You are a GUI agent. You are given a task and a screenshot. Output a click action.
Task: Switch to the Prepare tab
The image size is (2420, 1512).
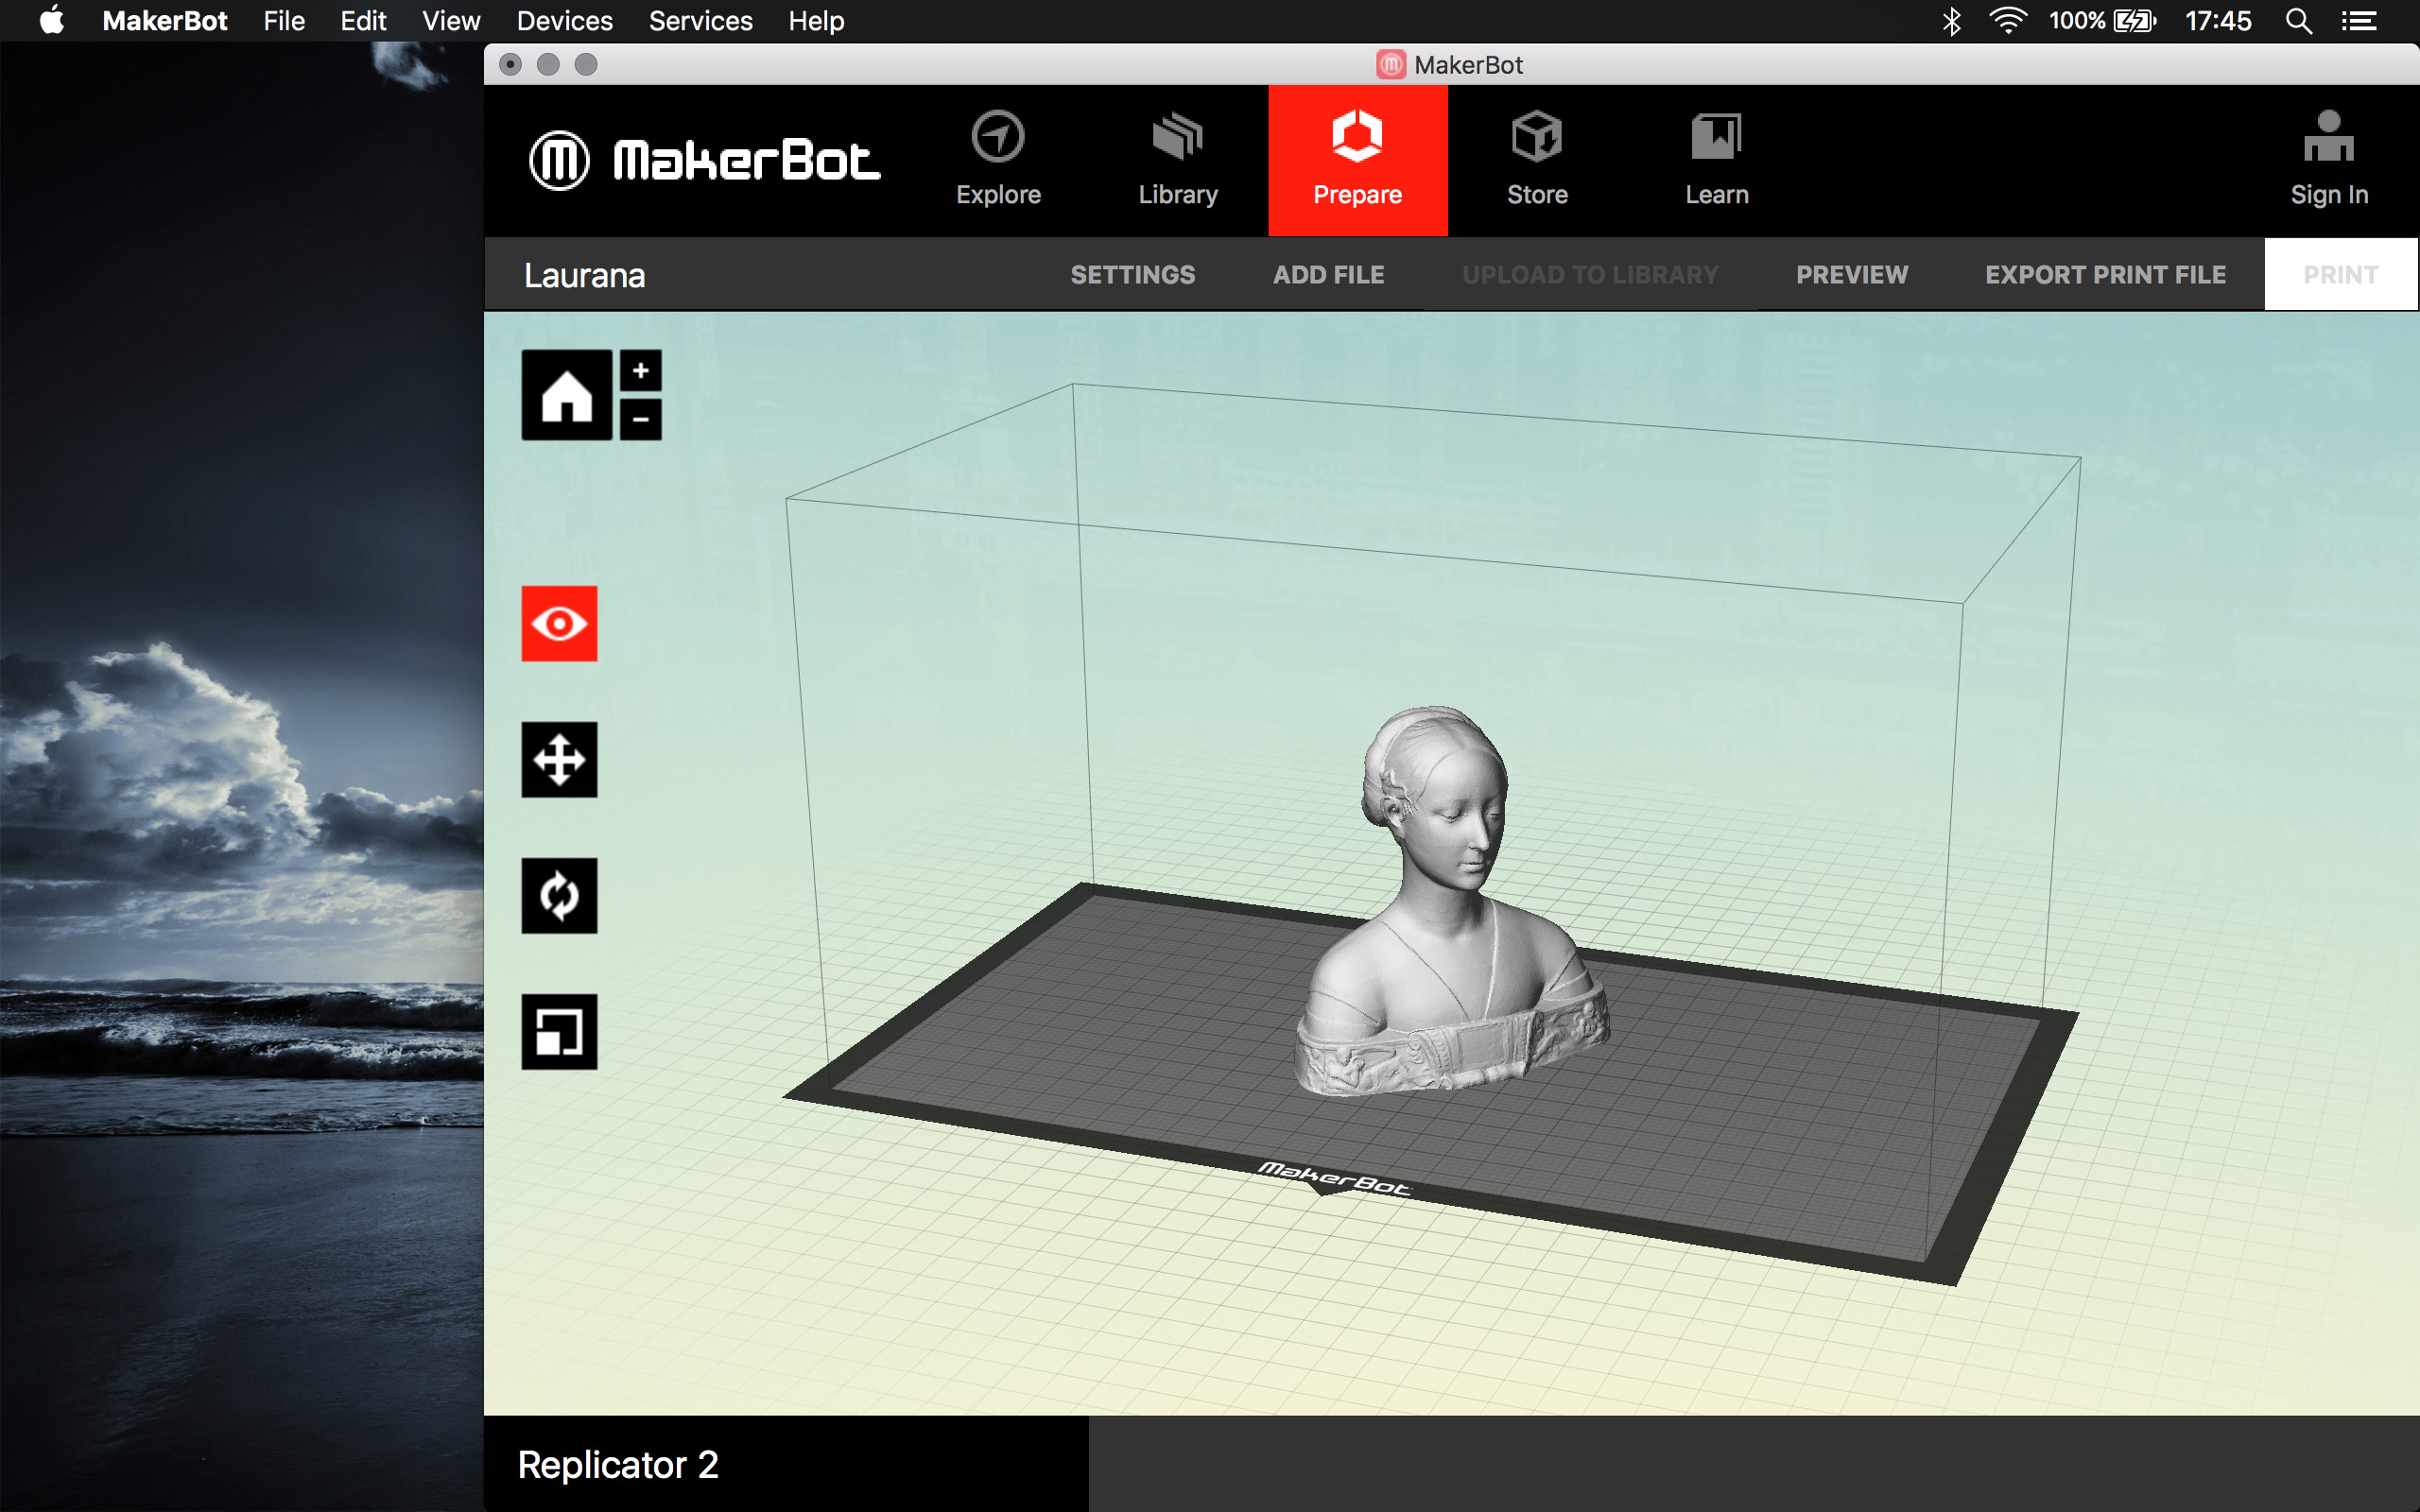[1358, 160]
